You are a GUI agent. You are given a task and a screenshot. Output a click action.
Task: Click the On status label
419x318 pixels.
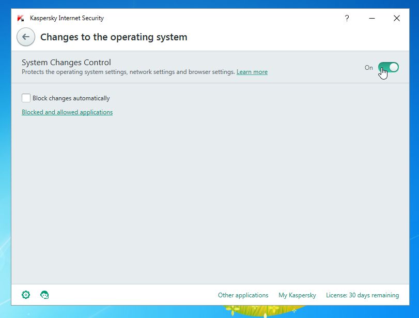tap(368, 68)
